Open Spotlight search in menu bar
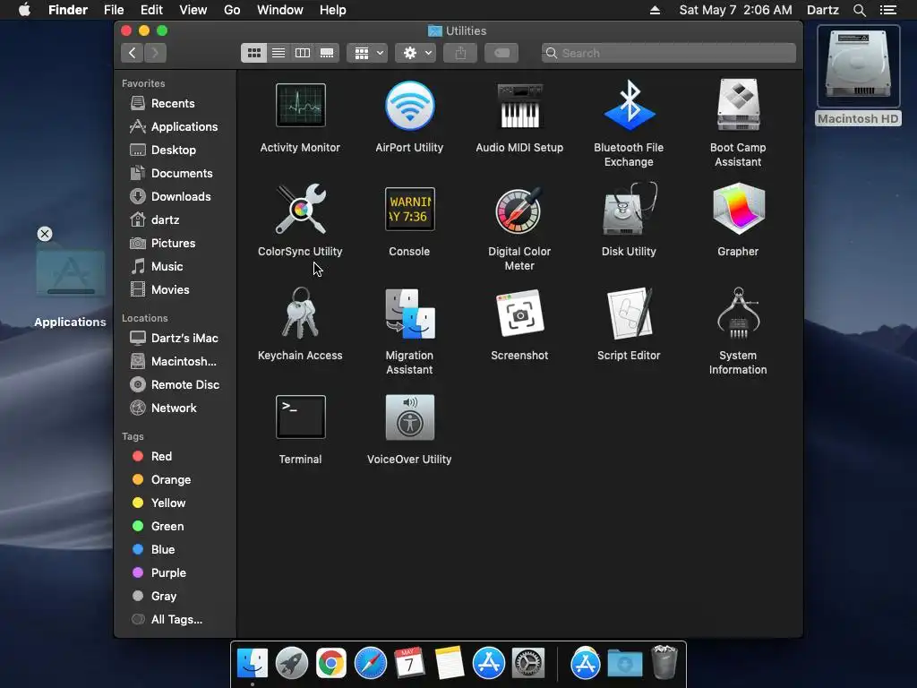 click(x=859, y=10)
